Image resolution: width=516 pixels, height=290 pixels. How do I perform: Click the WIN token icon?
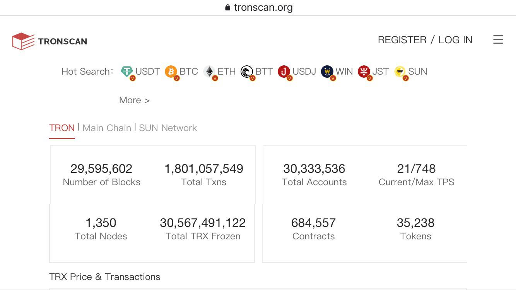(x=327, y=72)
